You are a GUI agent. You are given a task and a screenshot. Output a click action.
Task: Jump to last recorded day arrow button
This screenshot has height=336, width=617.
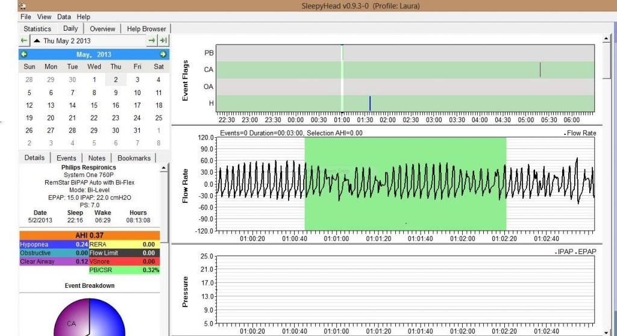coord(163,41)
